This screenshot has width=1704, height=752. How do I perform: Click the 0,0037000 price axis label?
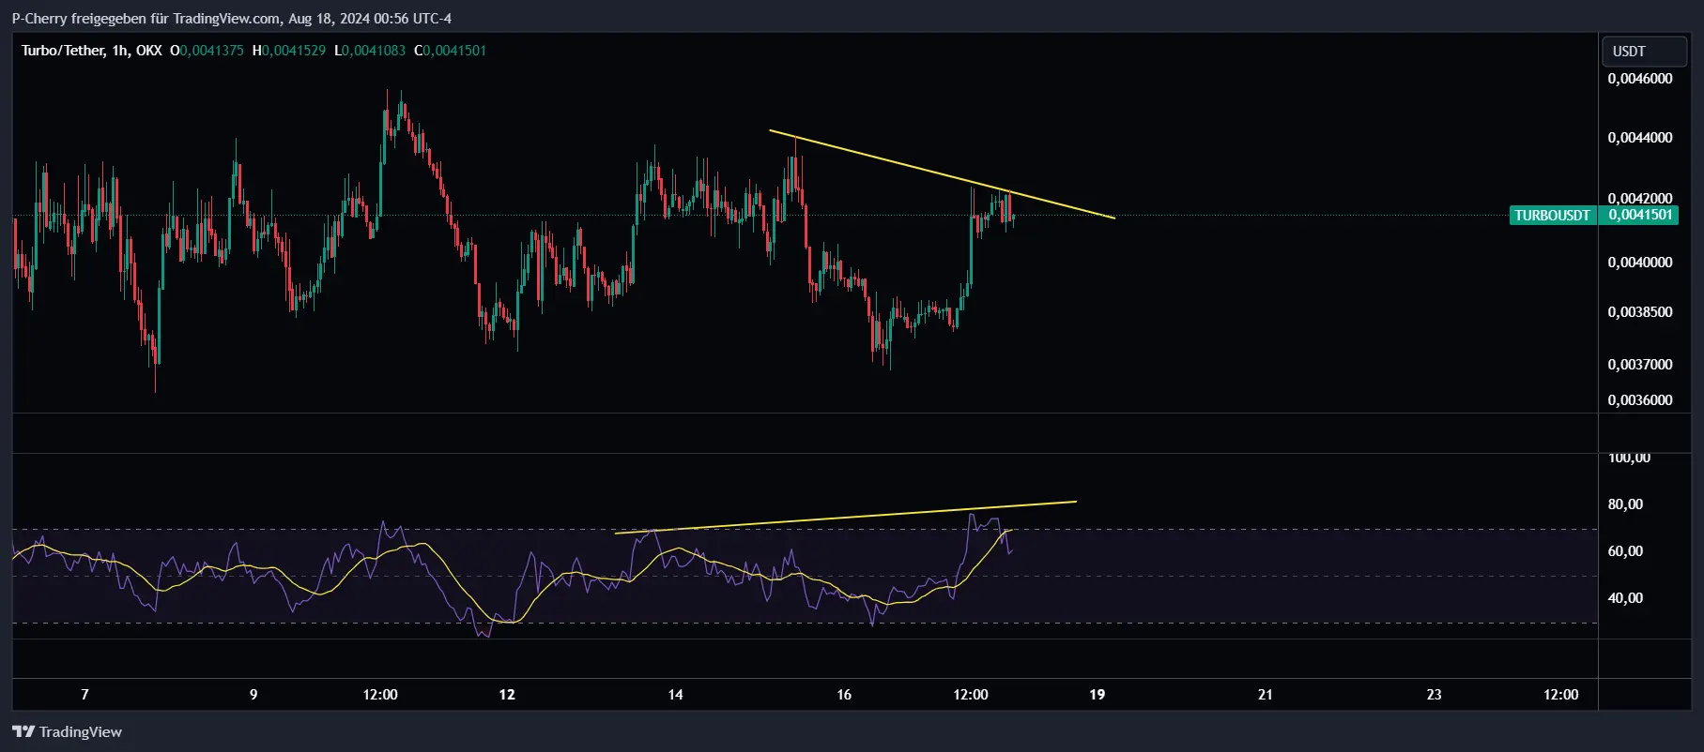click(1639, 365)
